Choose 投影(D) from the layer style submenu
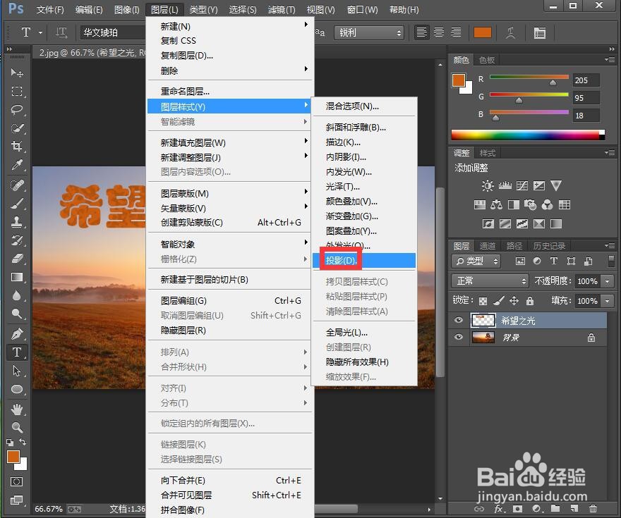This screenshot has width=621, height=518. click(x=340, y=260)
